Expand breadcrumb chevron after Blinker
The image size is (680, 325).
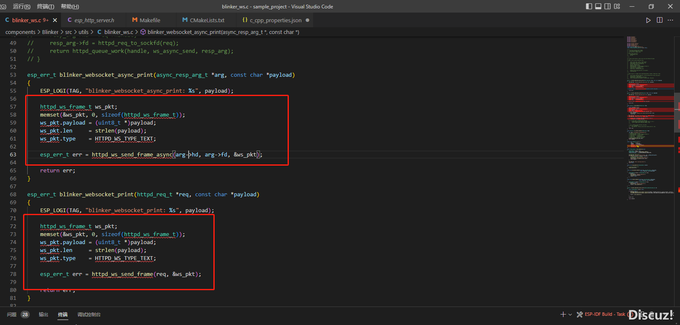62,32
